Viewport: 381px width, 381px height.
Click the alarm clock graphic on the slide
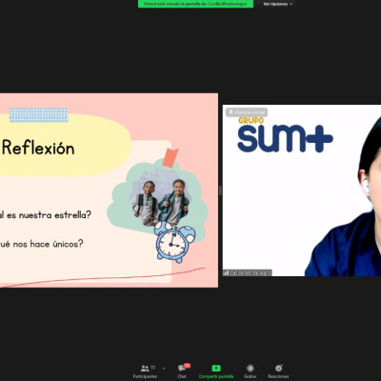(x=174, y=242)
